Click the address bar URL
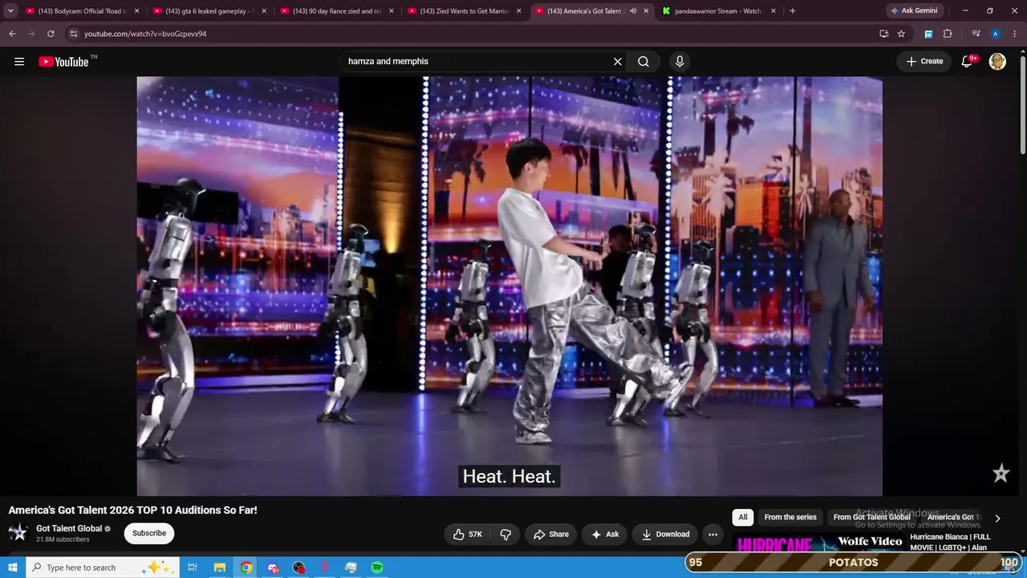This screenshot has height=578, width=1027. tap(145, 34)
